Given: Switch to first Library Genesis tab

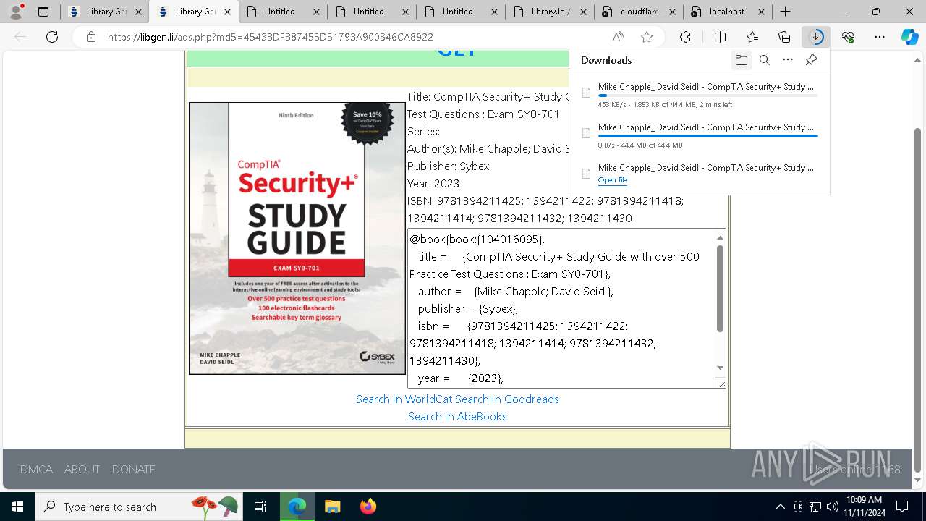Looking at the screenshot, I should coord(103,12).
